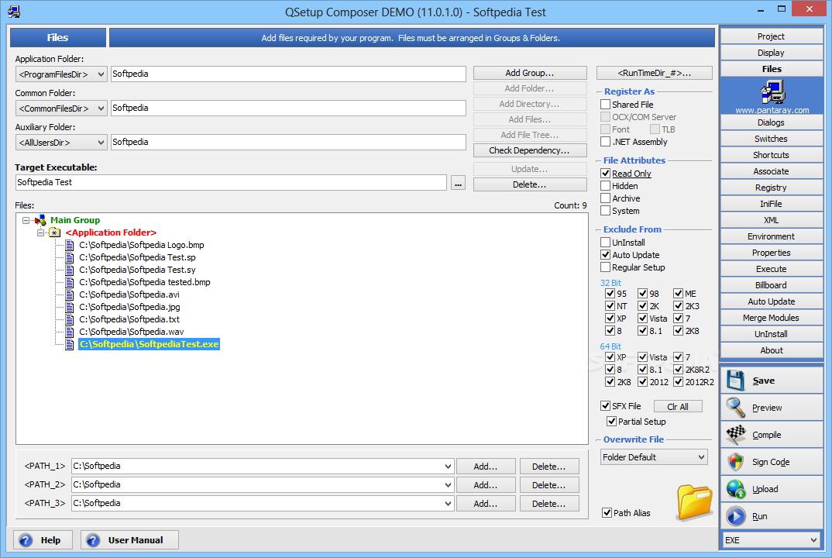Switch to the Dialogs page

point(772,122)
